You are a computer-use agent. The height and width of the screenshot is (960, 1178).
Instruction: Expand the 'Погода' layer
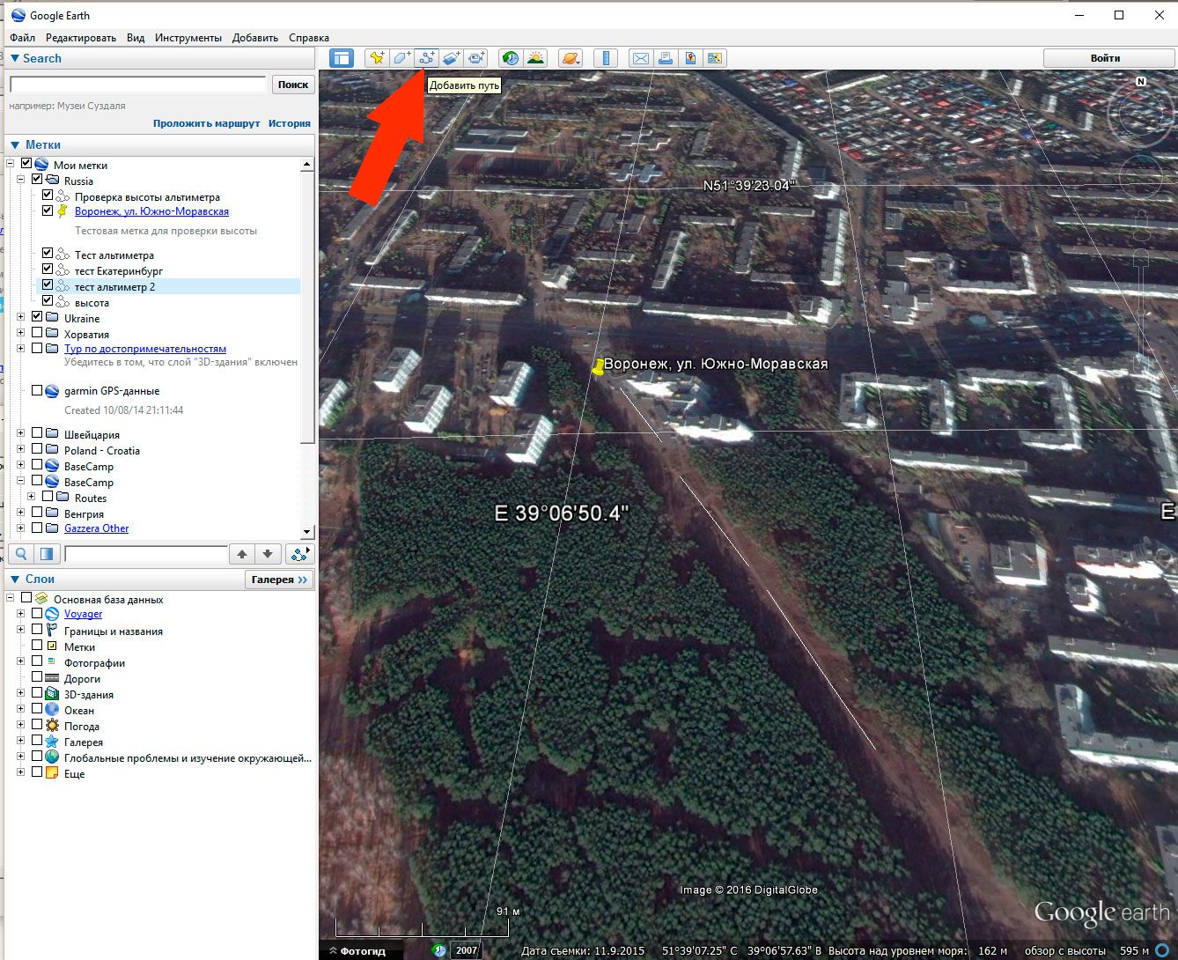[x=21, y=726]
